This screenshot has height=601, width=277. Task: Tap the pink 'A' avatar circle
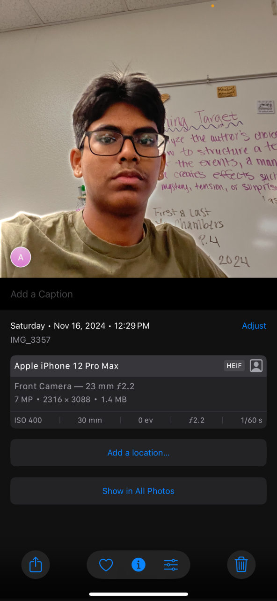tap(21, 257)
